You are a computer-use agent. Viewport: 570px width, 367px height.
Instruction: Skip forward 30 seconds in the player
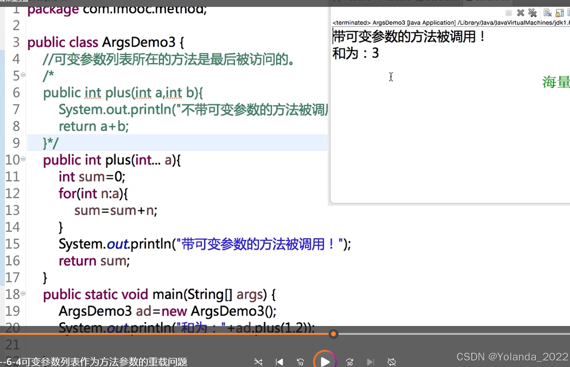click(349, 362)
